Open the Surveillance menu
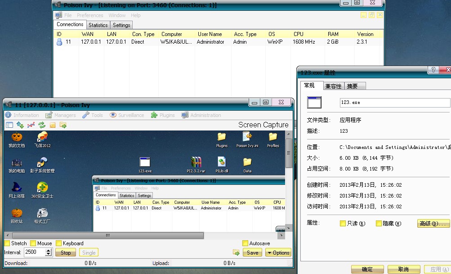Viewport: 451px width, 274px height. pyautogui.click(x=126, y=115)
